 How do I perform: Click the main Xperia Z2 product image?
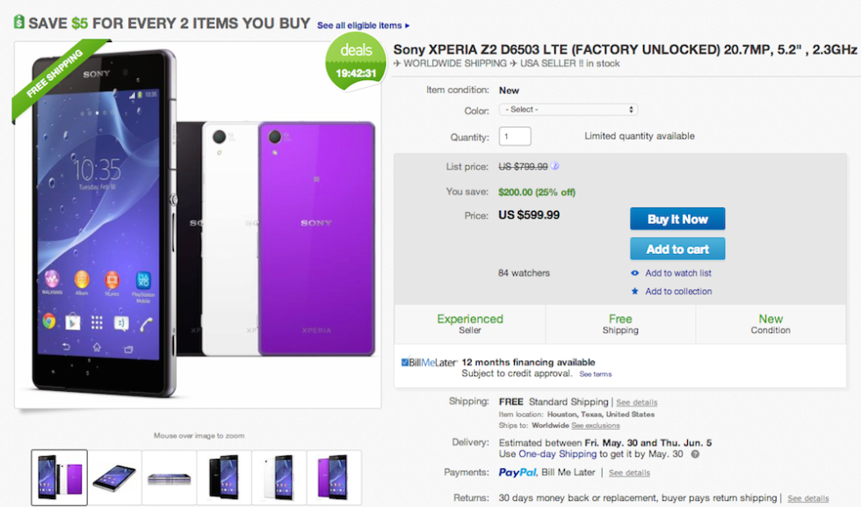[198, 224]
